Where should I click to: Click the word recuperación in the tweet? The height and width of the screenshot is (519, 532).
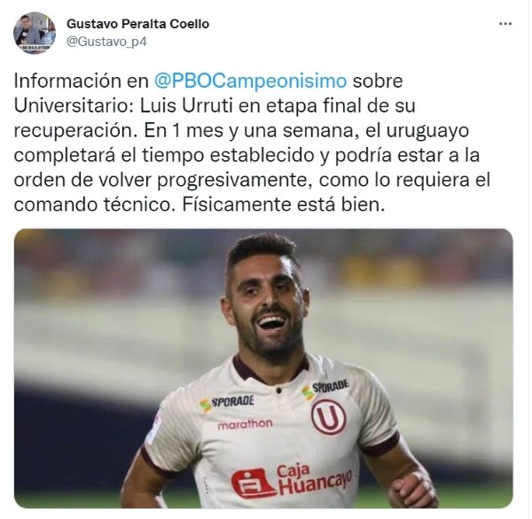[73, 131]
